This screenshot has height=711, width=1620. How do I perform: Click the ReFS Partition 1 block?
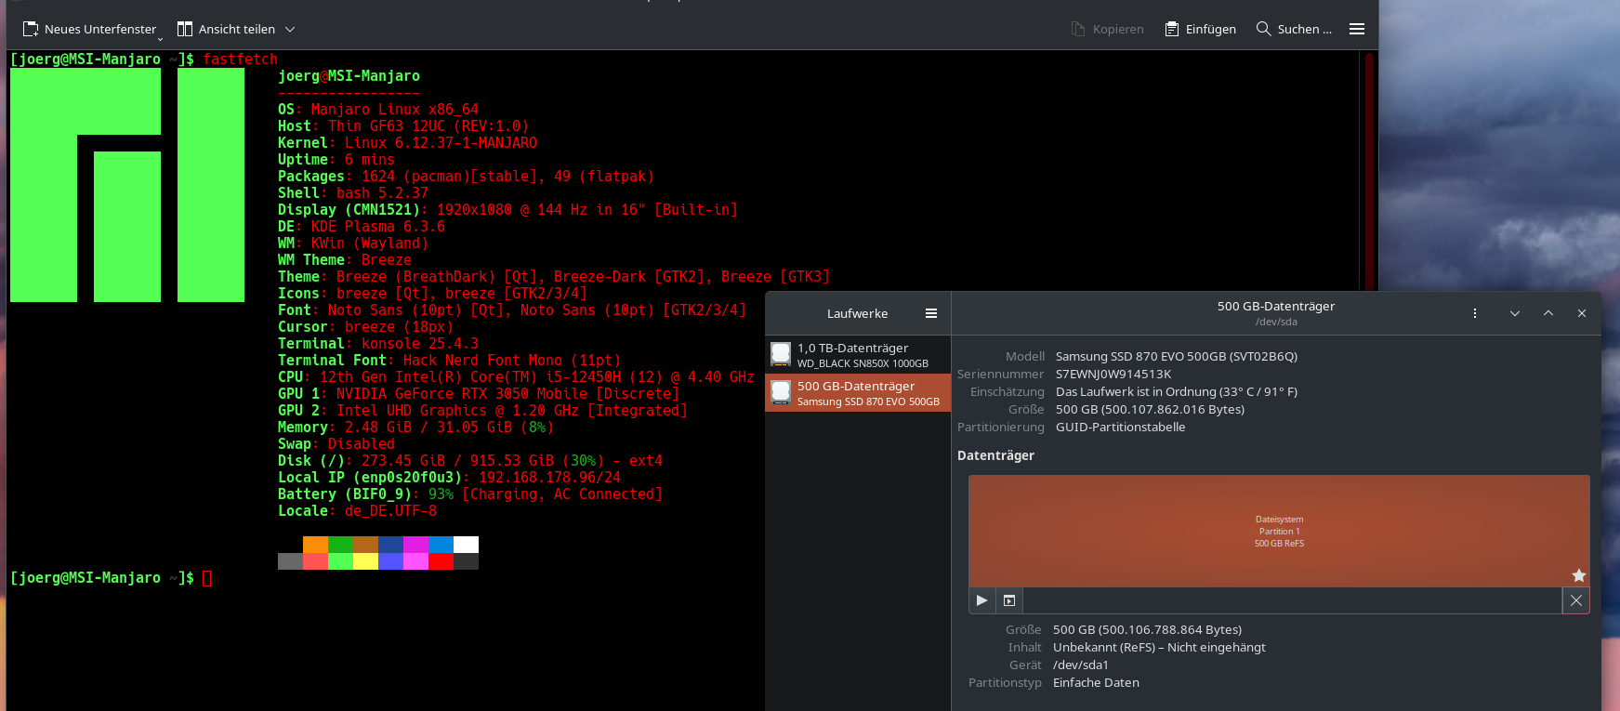[1279, 531]
